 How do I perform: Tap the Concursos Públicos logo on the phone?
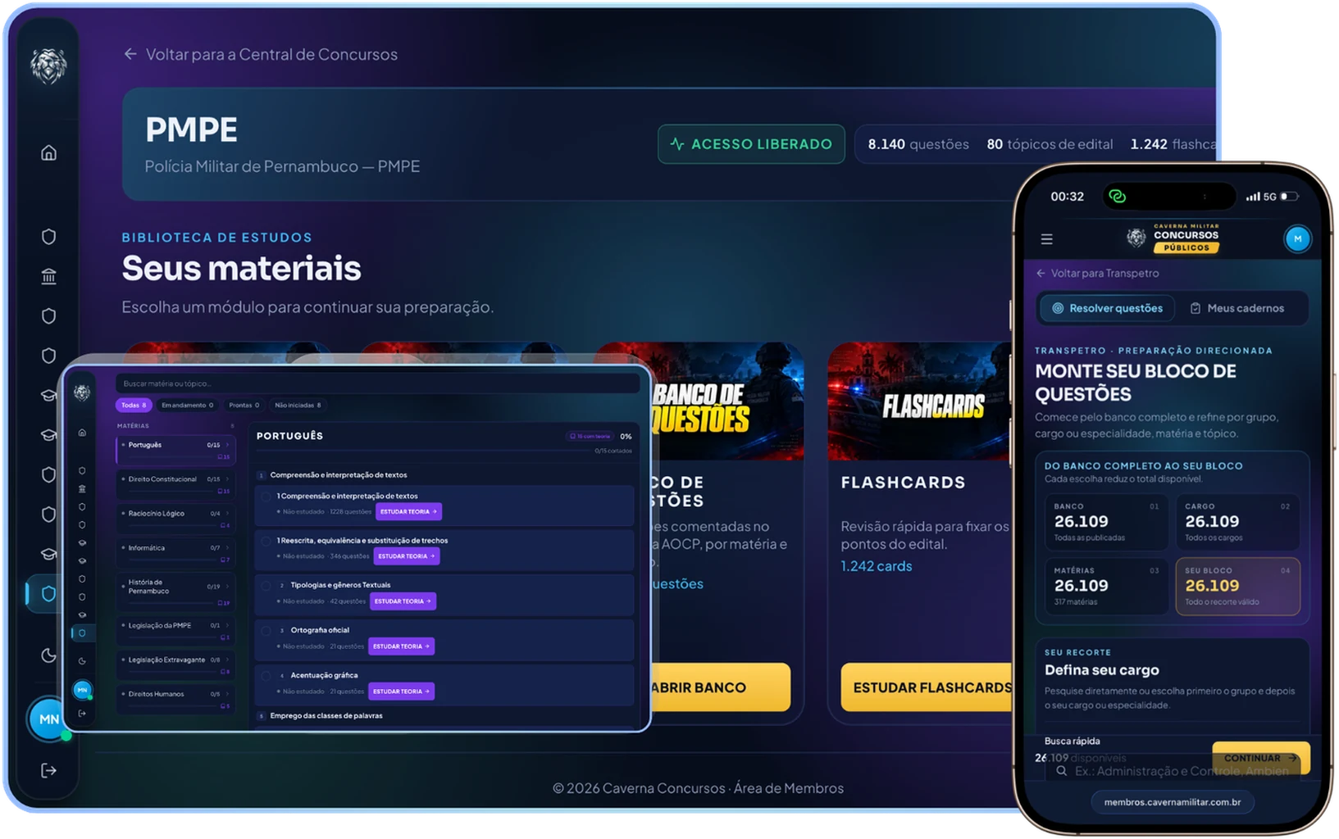pyautogui.click(x=1173, y=238)
